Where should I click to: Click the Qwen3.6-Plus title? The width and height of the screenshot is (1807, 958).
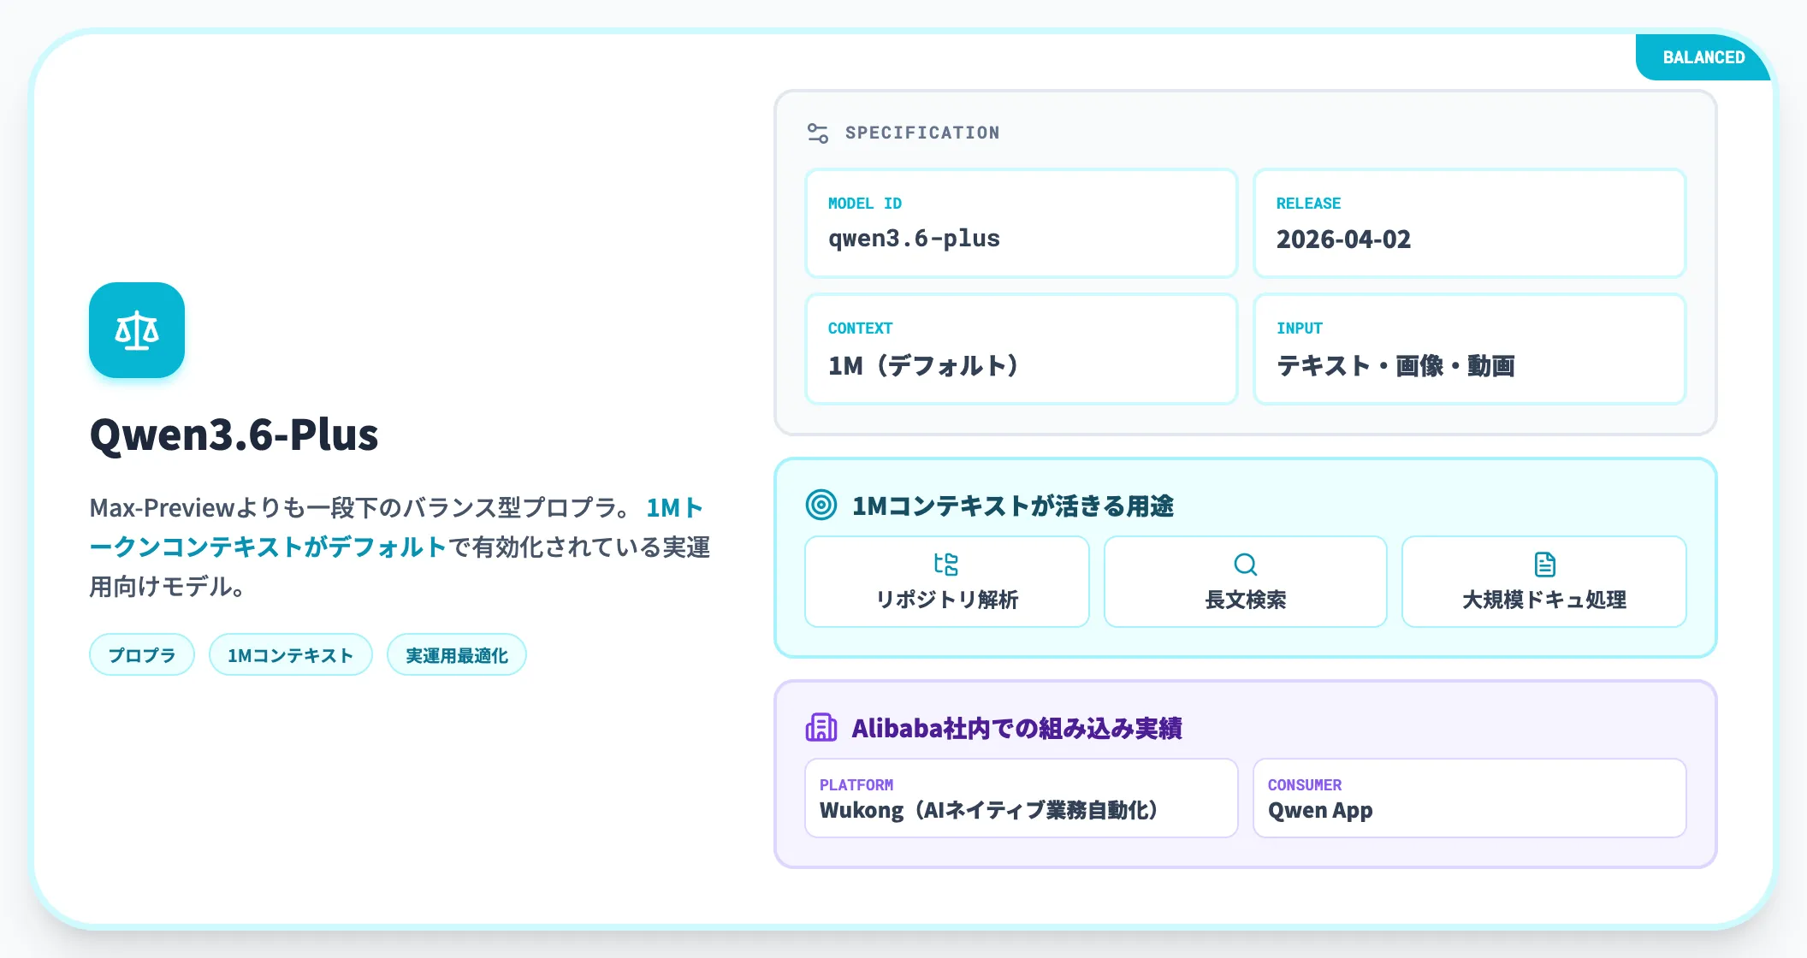point(234,435)
